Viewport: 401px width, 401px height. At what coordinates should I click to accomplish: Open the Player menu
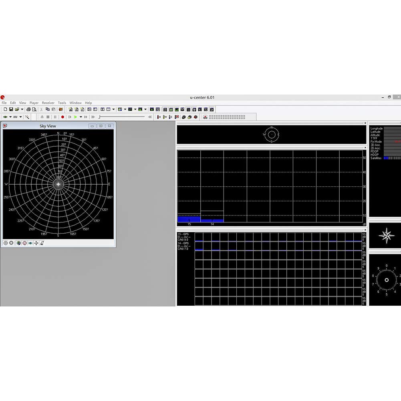click(x=34, y=103)
